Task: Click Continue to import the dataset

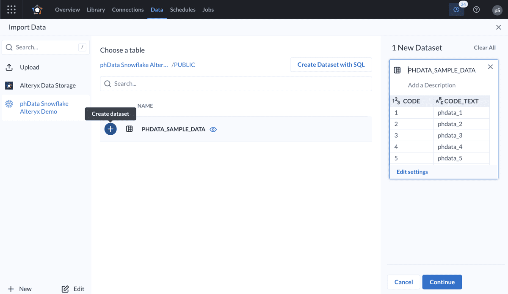Action: pyautogui.click(x=442, y=282)
